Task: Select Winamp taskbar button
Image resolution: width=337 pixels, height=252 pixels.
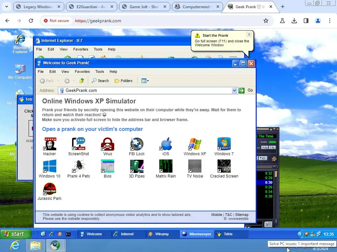Action: (162, 234)
